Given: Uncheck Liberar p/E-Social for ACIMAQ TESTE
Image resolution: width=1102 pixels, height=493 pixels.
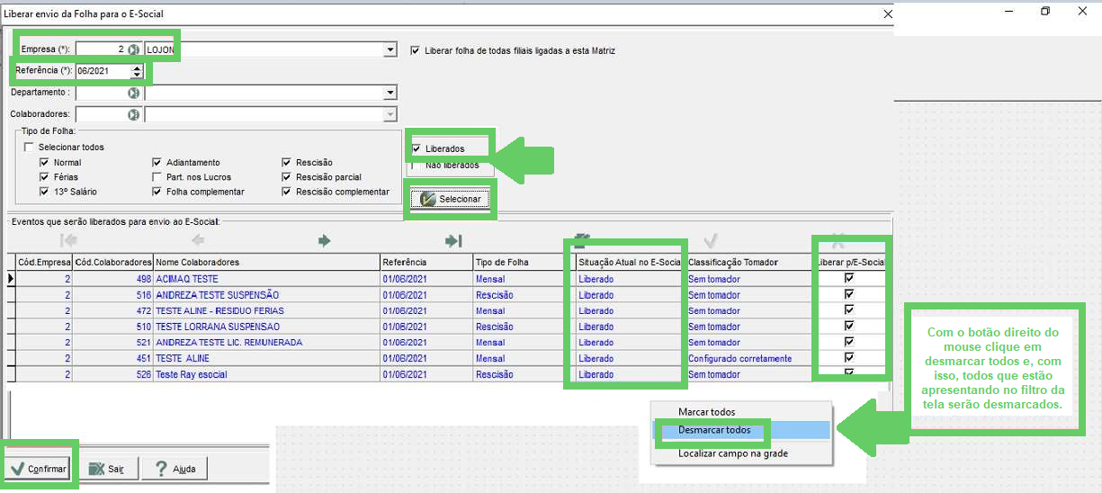Looking at the screenshot, I should 847,279.
